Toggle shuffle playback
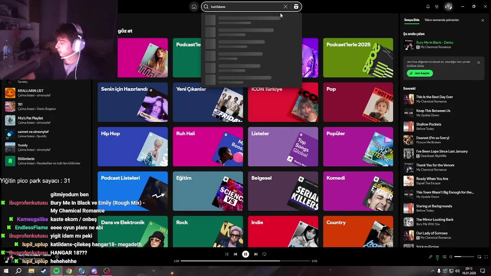 tap(226, 254)
